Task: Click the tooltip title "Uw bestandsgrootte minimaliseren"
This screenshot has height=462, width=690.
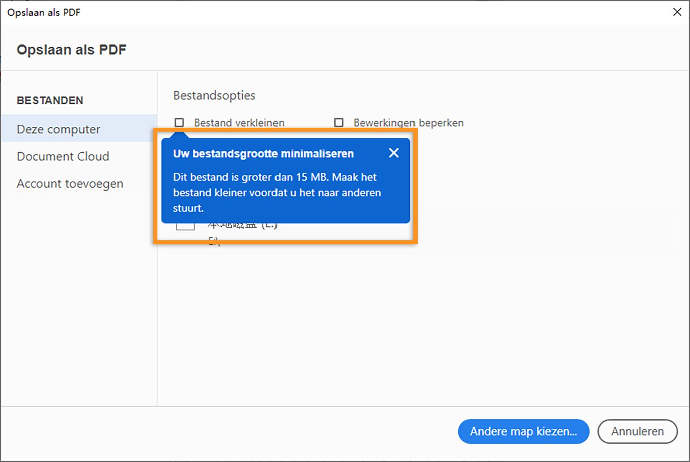Action: [x=263, y=153]
